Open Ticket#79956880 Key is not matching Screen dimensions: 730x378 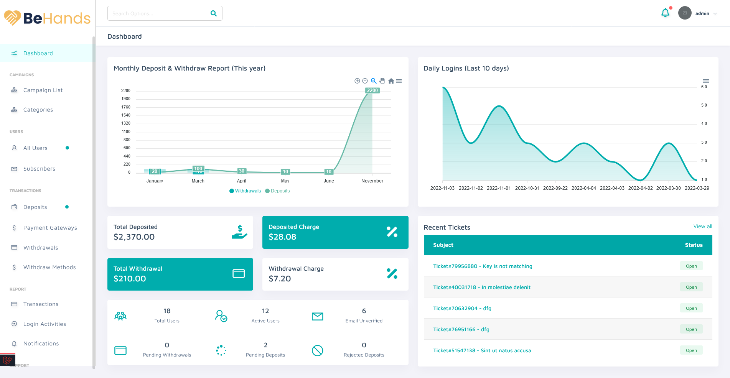tap(483, 266)
